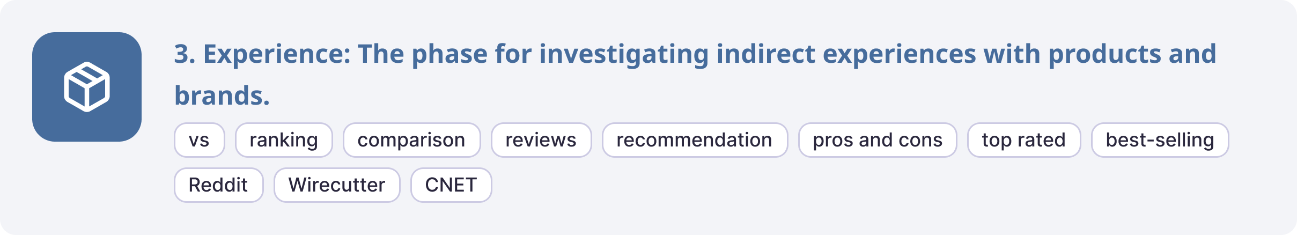This screenshot has height=235, width=1297.
Task: Select the 'vs' keyword tag
Action: (x=199, y=140)
